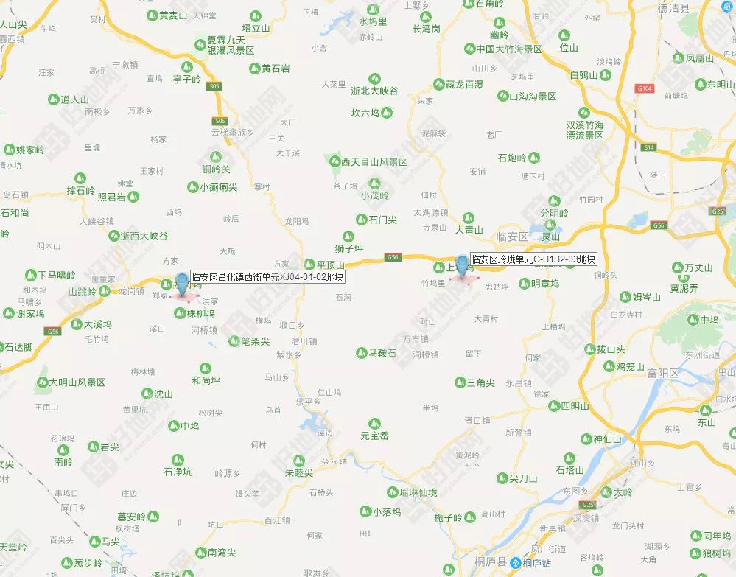
Task: Click the blue pin marker for 玲珑单元 plot
Action: (x=463, y=265)
